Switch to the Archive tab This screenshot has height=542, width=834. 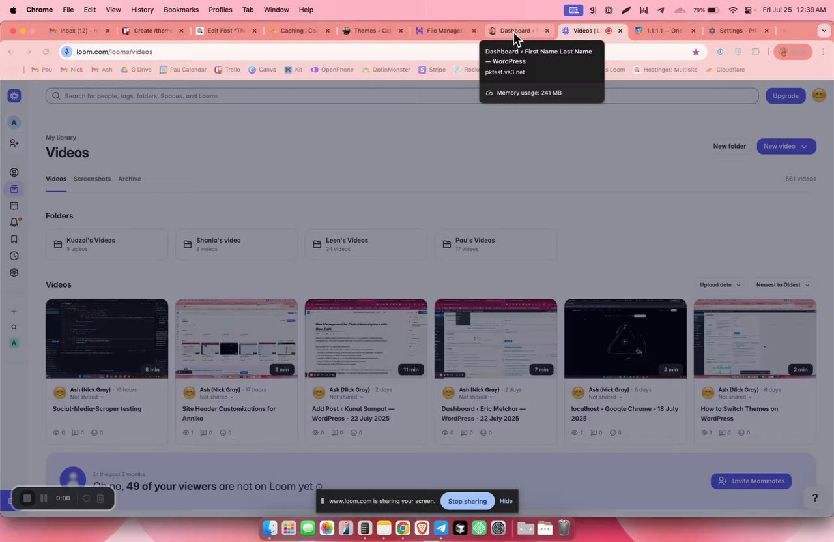[130, 179]
